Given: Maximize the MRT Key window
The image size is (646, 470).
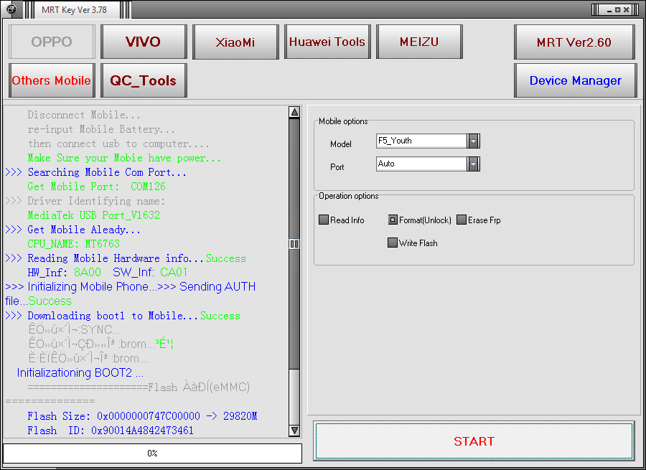Looking at the screenshot, I should pyautogui.click(x=617, y=9).
